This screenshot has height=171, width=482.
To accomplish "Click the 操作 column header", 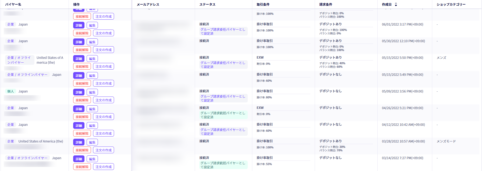I will point(76,5).
